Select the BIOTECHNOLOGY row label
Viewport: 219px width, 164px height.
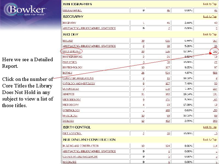click(x=73, y=67)
